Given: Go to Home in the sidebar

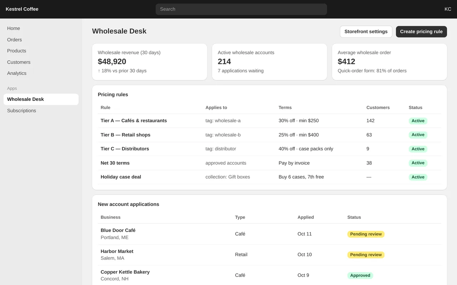Looking at the screenshot, I should (x=41, y=28).
